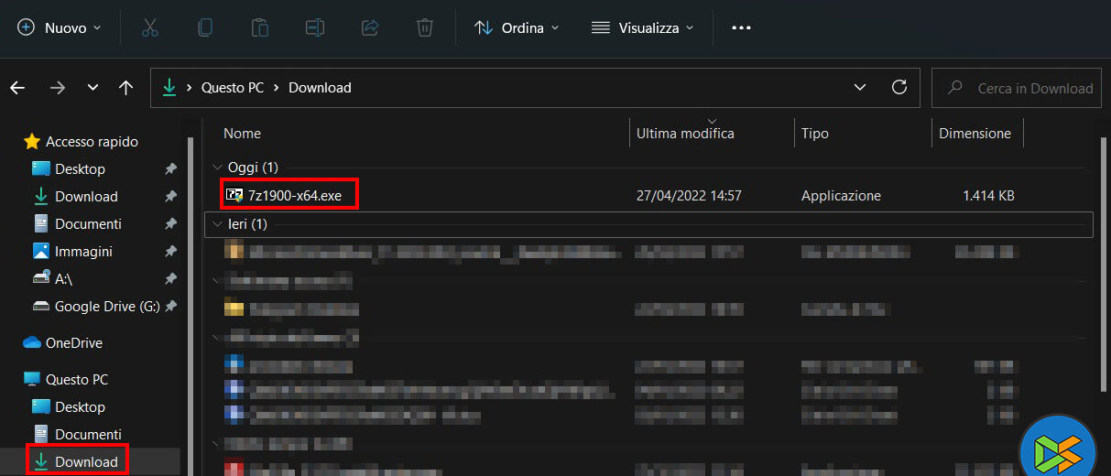This screenshot has width=1111, height=476.
Task: Click the date 27/04/2022 14:57 cell
Action: pos(689,196)
